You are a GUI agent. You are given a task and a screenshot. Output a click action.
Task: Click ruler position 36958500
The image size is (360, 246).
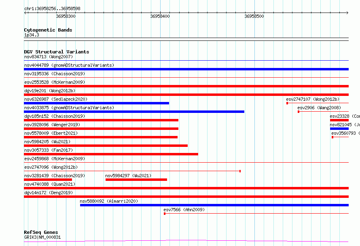point(254,16)
